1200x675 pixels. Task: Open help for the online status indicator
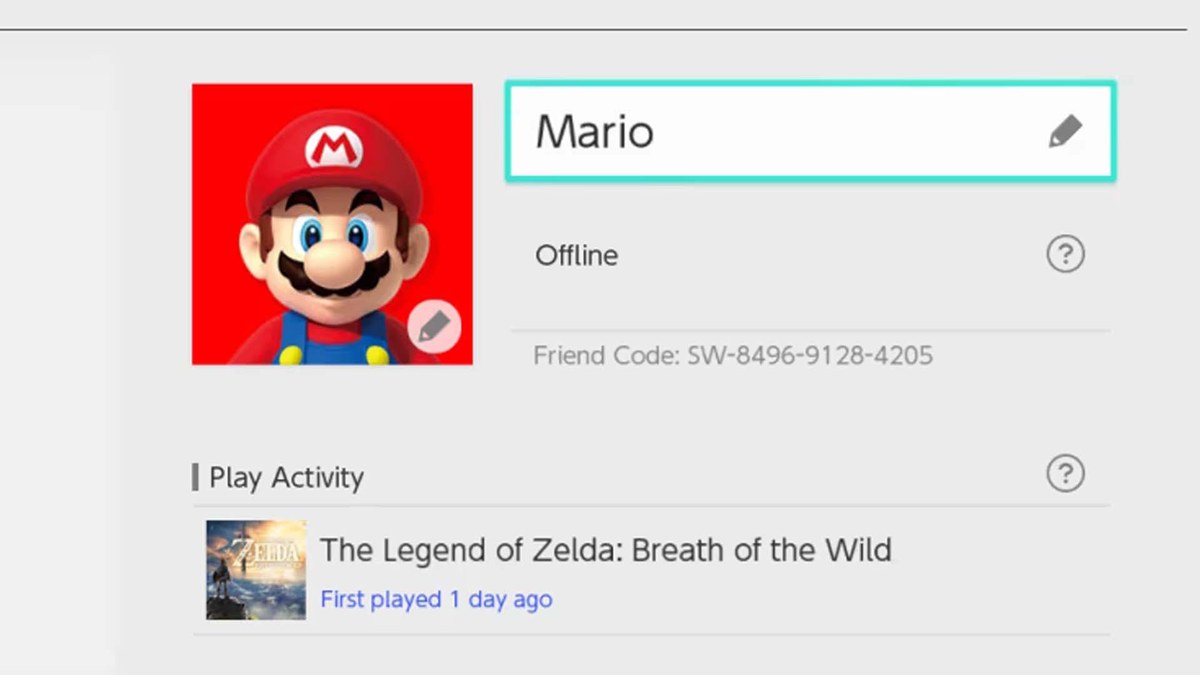coord(1066,254)
